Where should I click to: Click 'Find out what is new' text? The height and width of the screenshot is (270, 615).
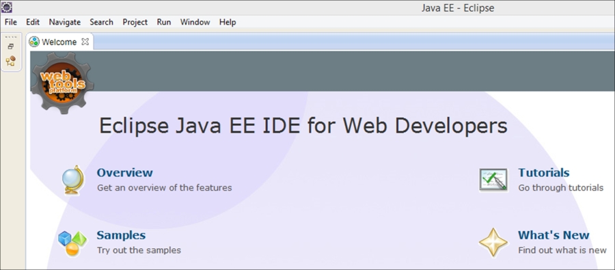click(562, 250)
